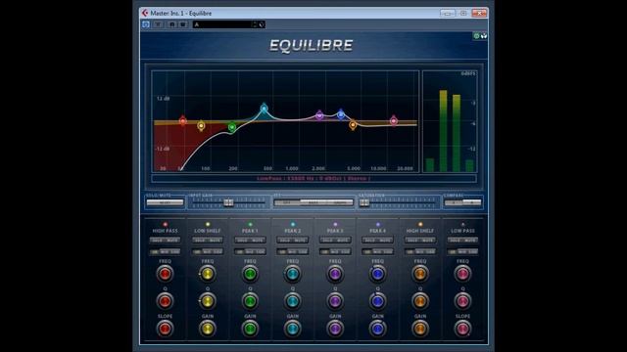Toggle the Low Shelf band LED on/off
This screenshot has height=352, width=627.
(207, 224)
